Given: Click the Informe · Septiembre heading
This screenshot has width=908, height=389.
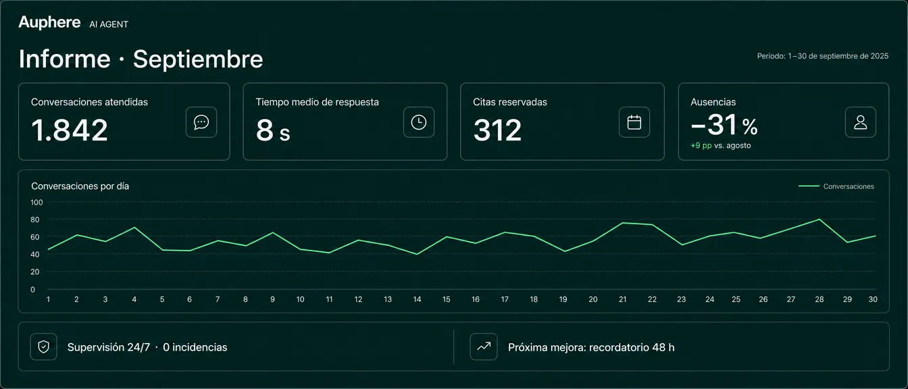Looking at the screenshot, I should (141, 59).
